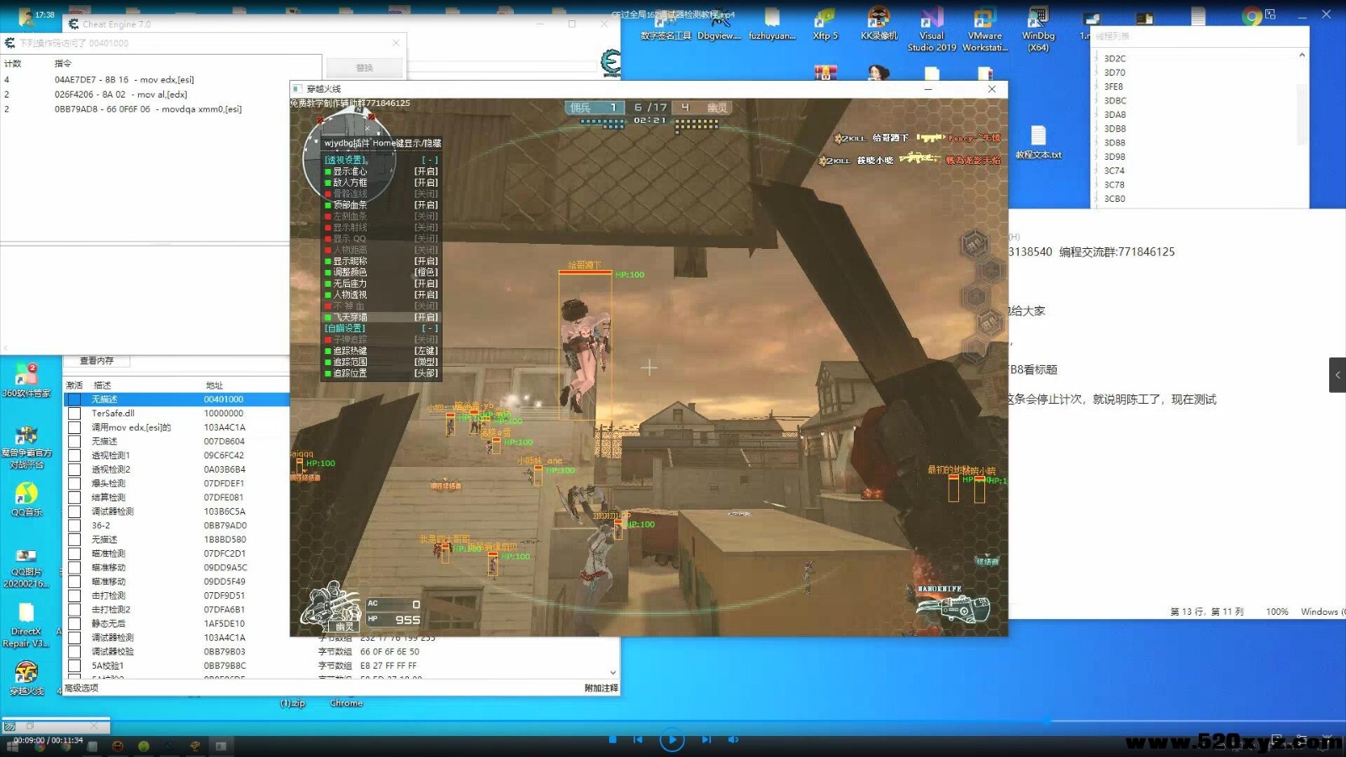The width and height of the screenshot is (1346, 757).
Task: Toggle 敌人方框 option in the cheat menu
Action: [381, 183]
